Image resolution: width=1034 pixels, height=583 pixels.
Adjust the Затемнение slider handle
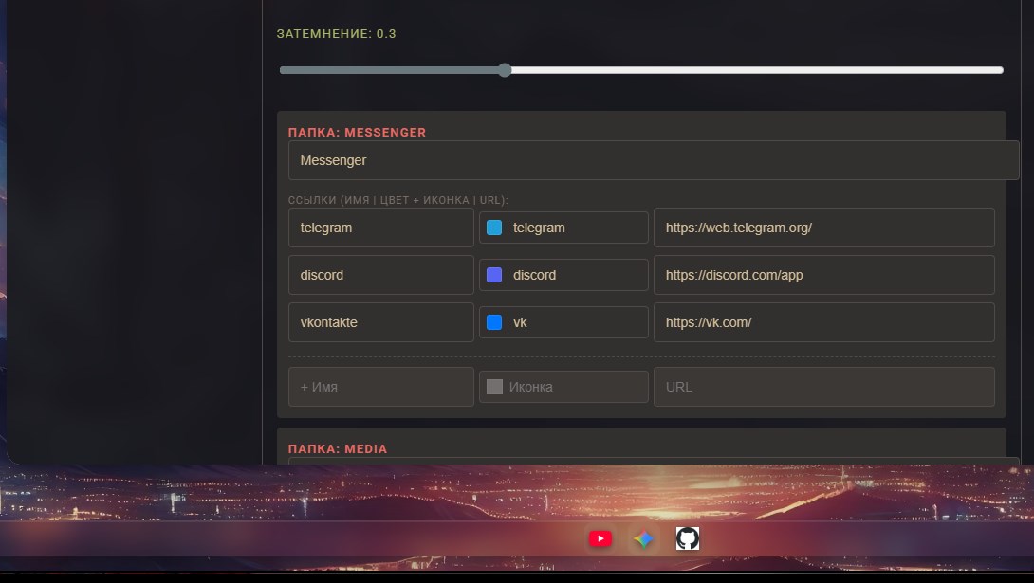[x=505, y=70]
